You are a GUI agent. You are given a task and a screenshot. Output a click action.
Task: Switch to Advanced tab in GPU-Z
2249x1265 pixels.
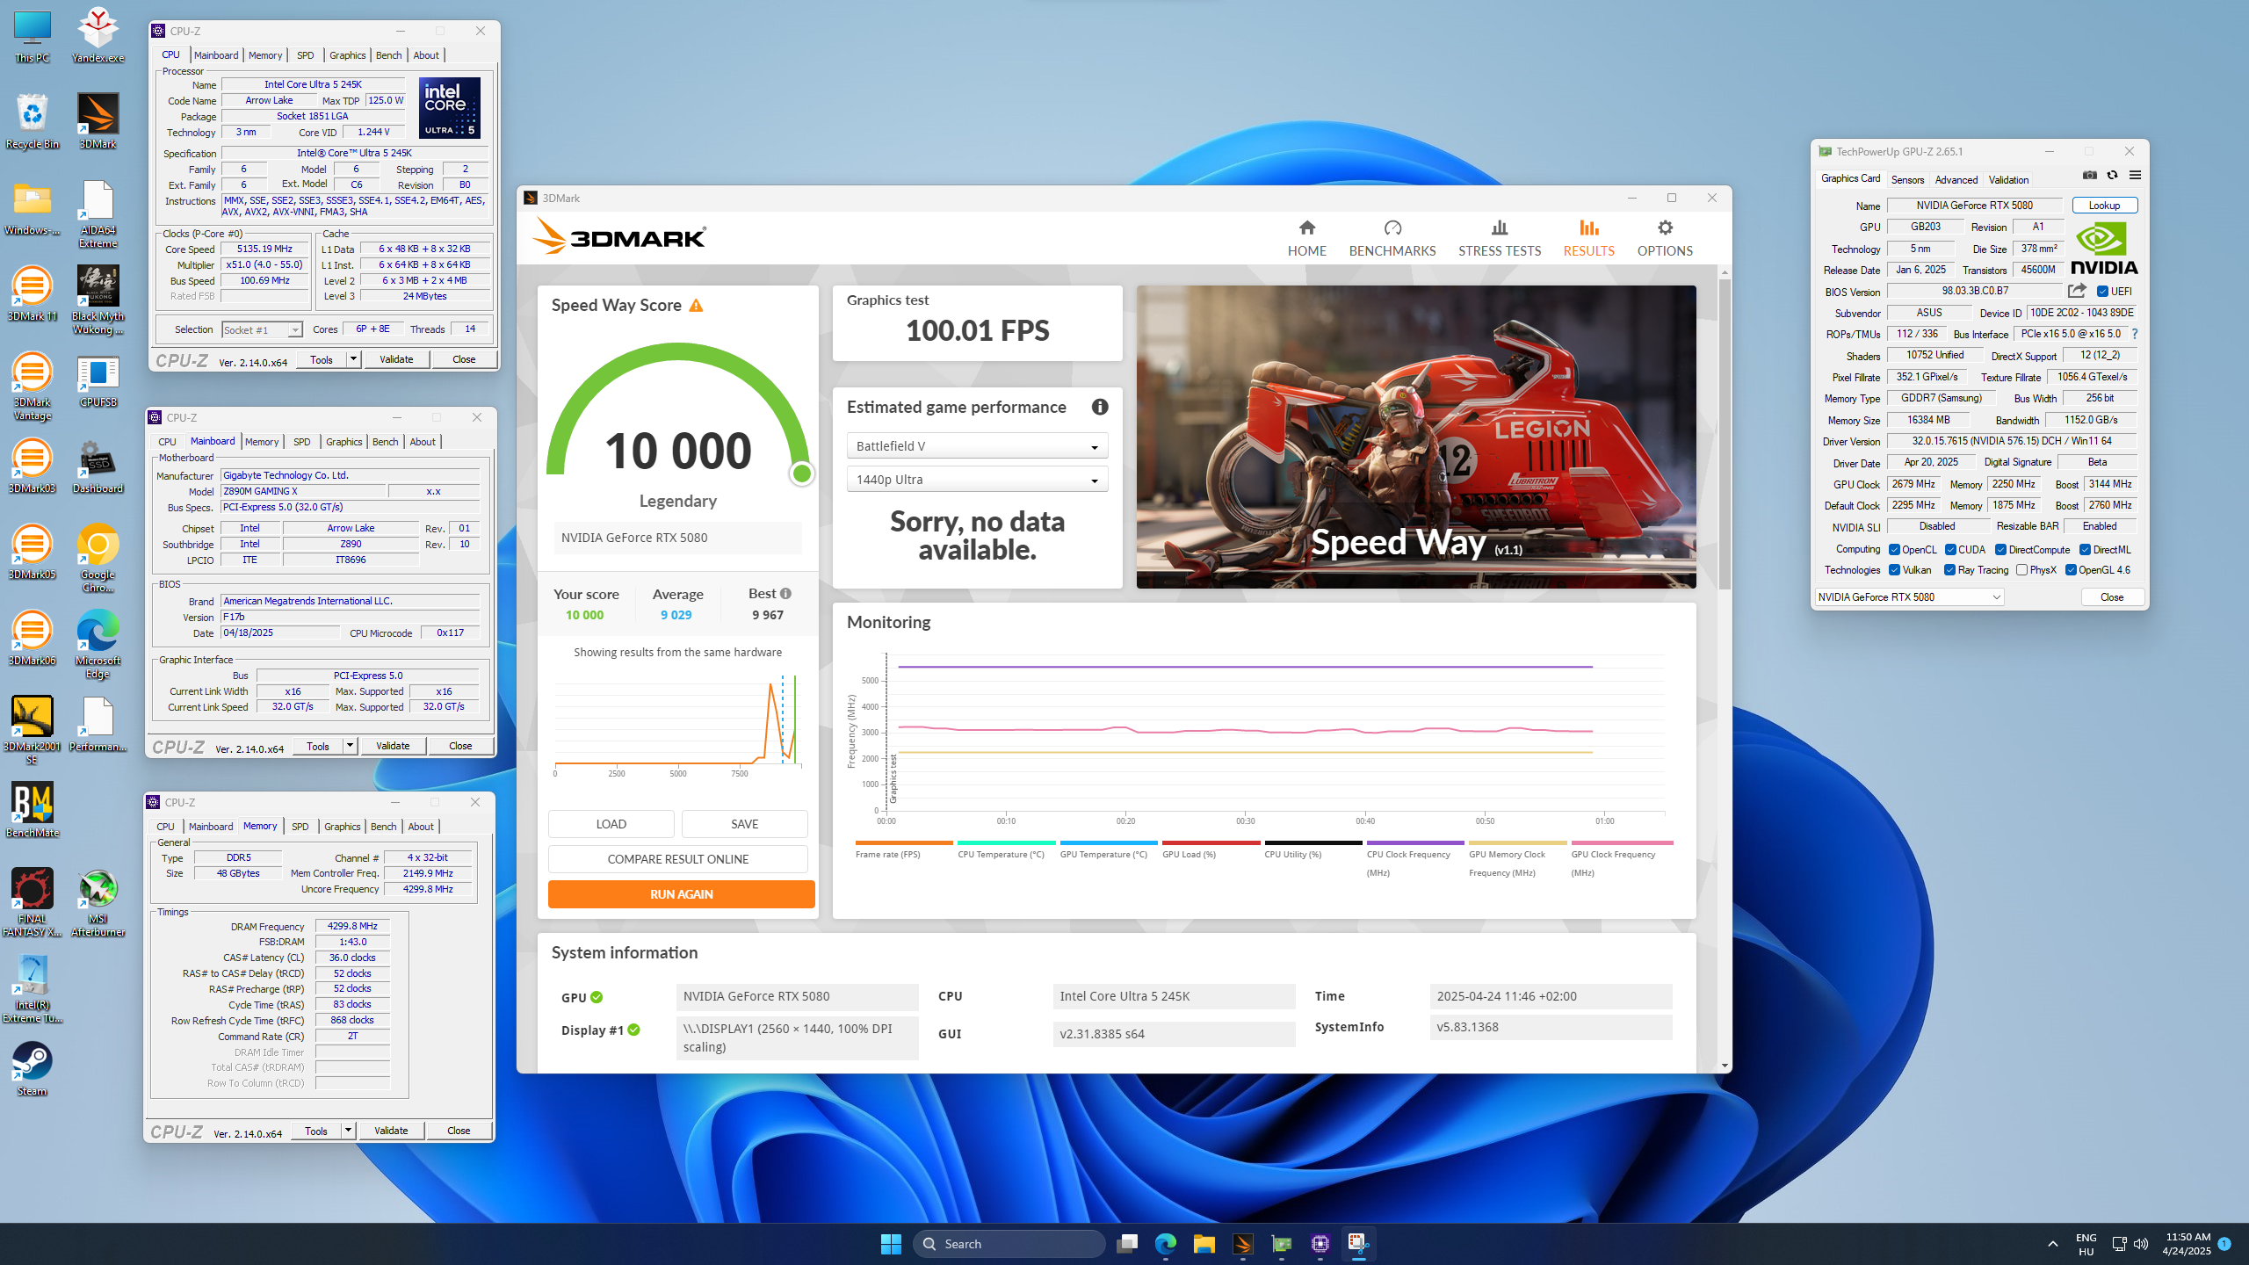pos(1956,179)
